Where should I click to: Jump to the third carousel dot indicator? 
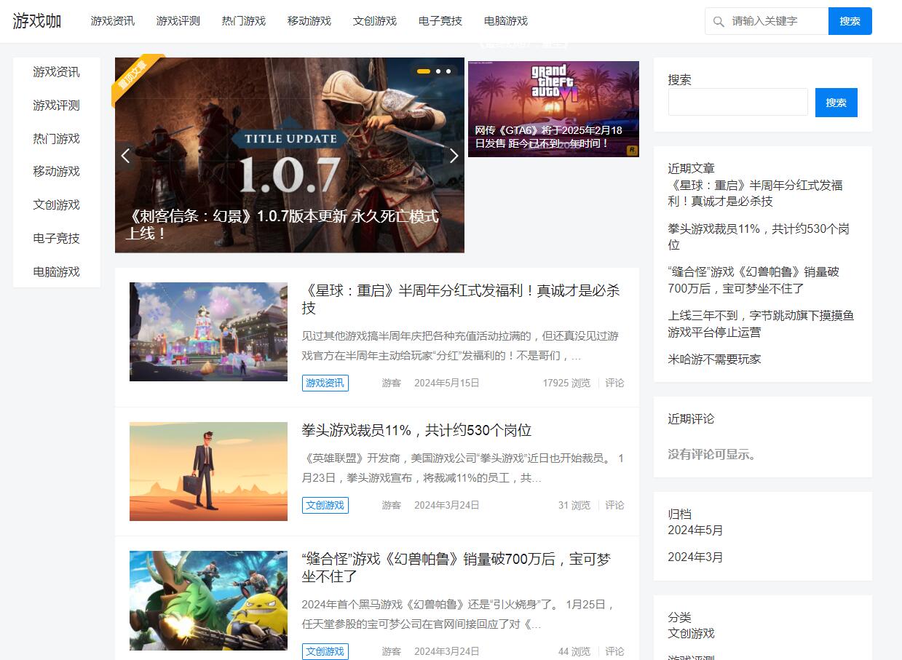448,71
